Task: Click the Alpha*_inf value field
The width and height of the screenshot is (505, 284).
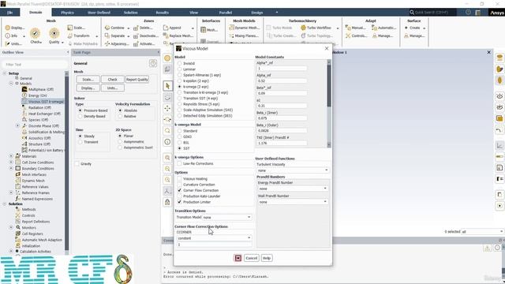Action: [x=282, y=69]
